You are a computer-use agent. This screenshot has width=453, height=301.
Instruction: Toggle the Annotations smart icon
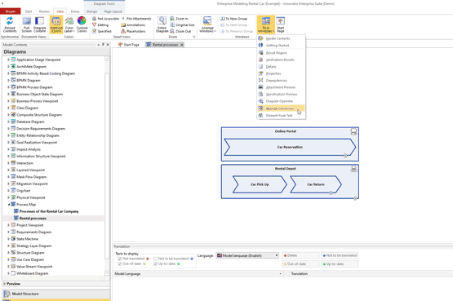pos(133,24)
